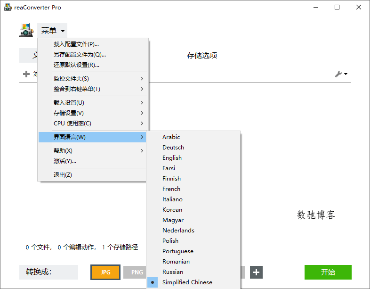Click the file count status text
370x289 pixels.
[x=81, y=247]
